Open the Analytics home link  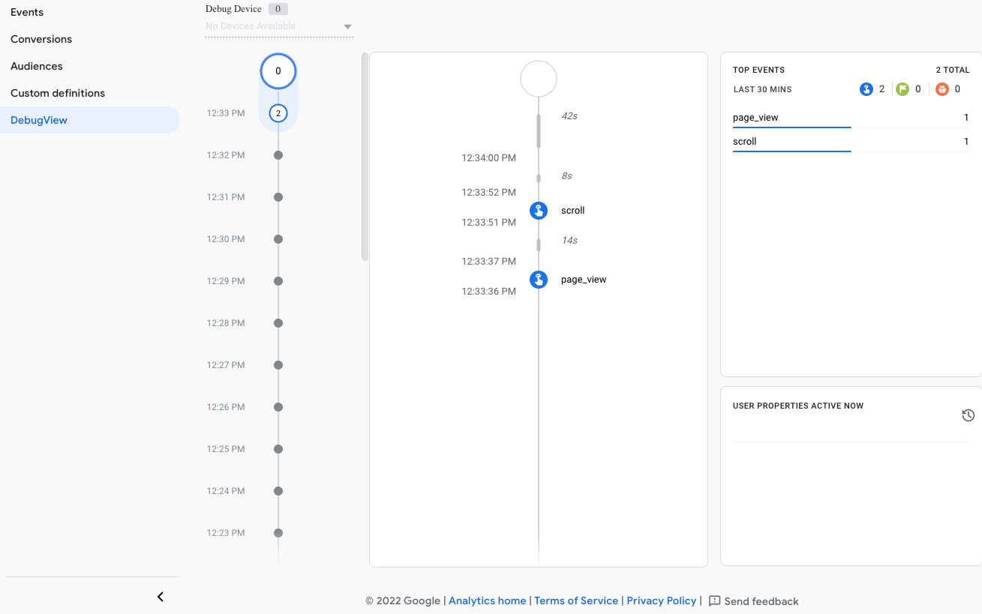488,601
